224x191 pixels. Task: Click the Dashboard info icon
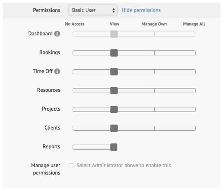57,34
